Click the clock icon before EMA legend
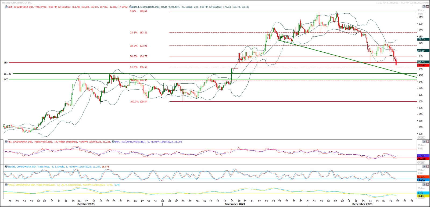This screenshot has width=430, height=207. [113, 142]
